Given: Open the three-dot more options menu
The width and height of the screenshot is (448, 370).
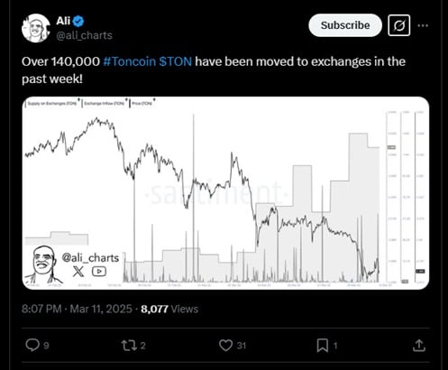Looking at the screenshot, I should coord(423,25).
